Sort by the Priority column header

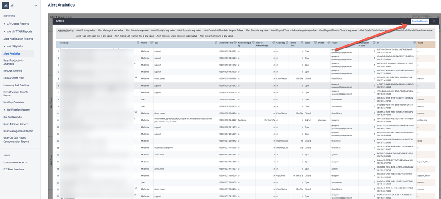tap(144, 43)
